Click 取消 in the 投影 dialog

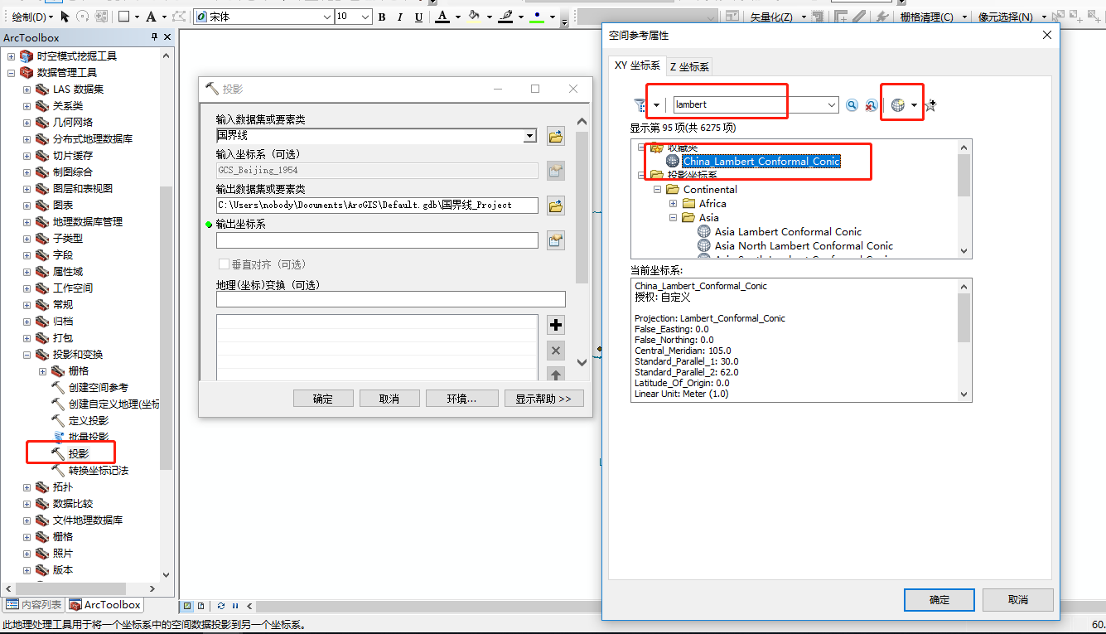pos(389,399)
